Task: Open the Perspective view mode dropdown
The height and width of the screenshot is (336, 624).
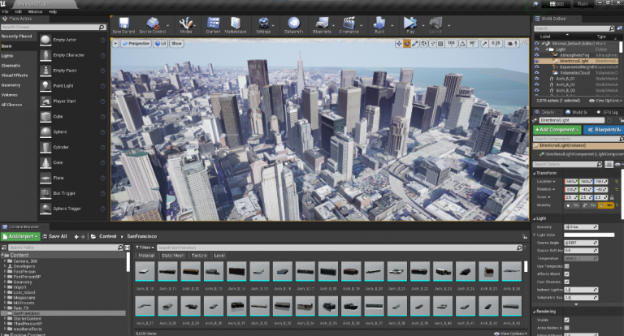Action: (136, 44)
